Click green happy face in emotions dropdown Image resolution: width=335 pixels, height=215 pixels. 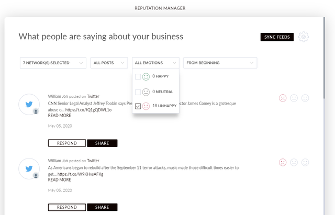pyautogui.click(x=146, y=76)
